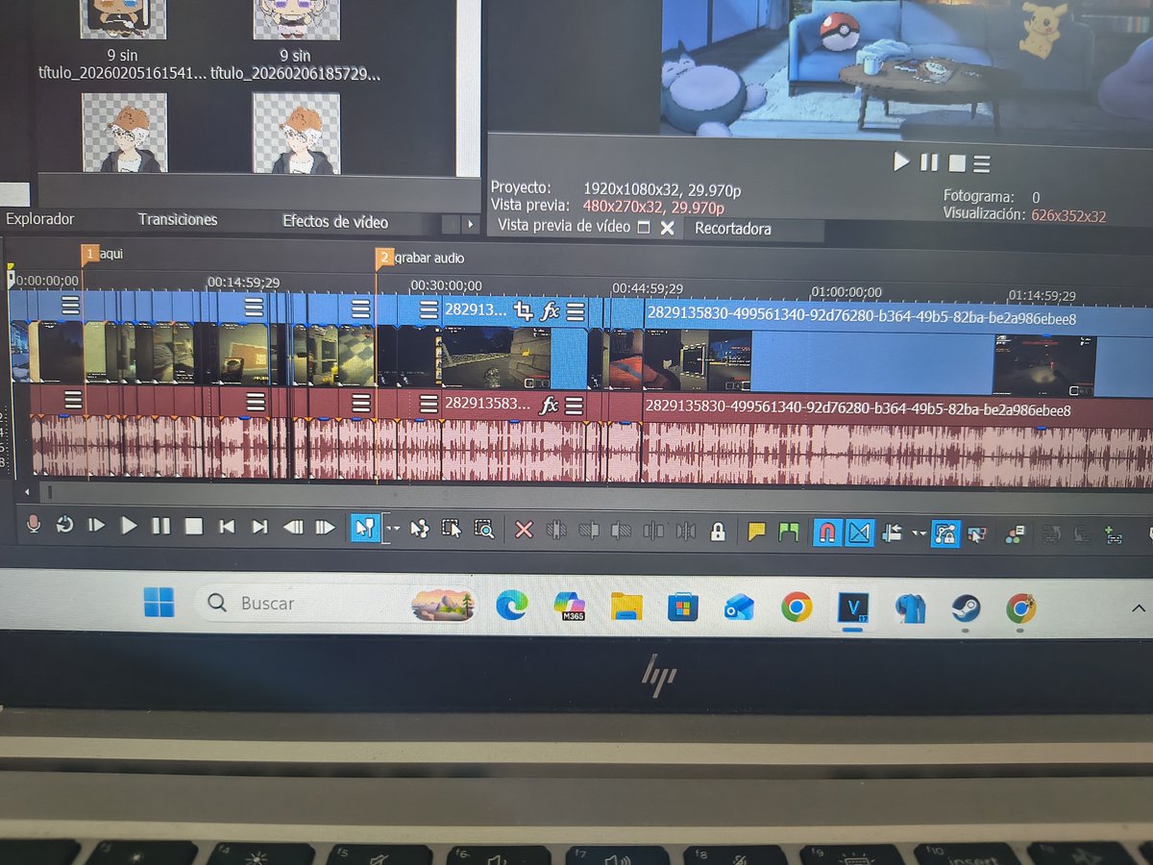Image resolution: width=1153 pixels, height=865 pixels.
Task: Undock the Vista previa de vídeo window
Action: (643, 227)
